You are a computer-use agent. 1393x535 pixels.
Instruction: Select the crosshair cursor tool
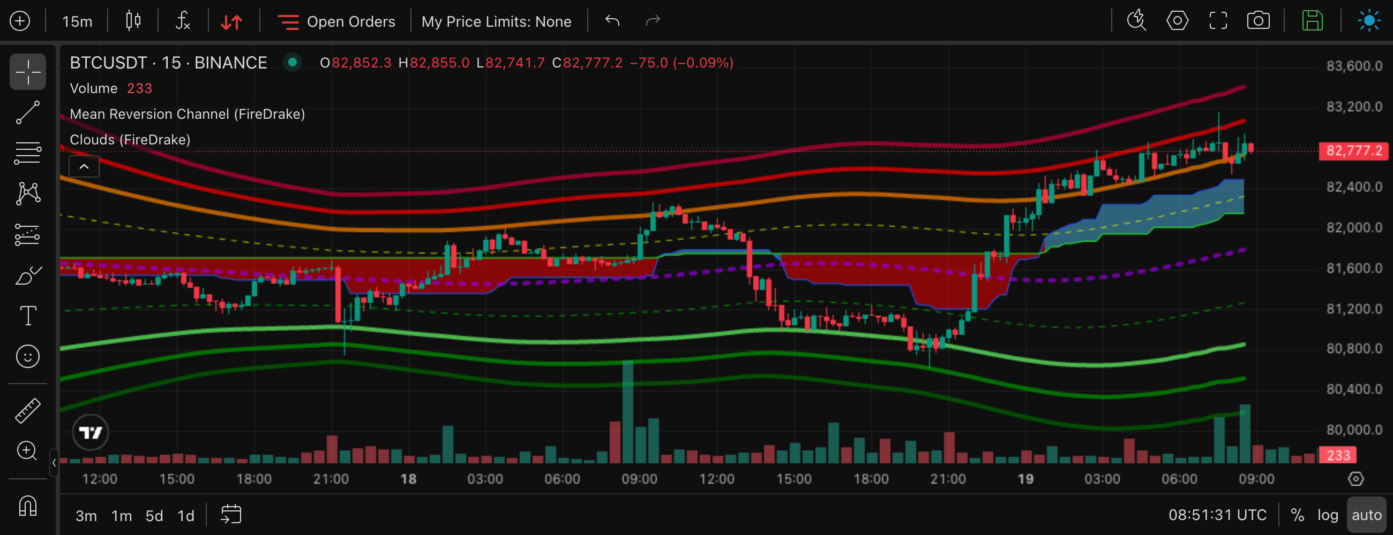(x=27, y=71)
